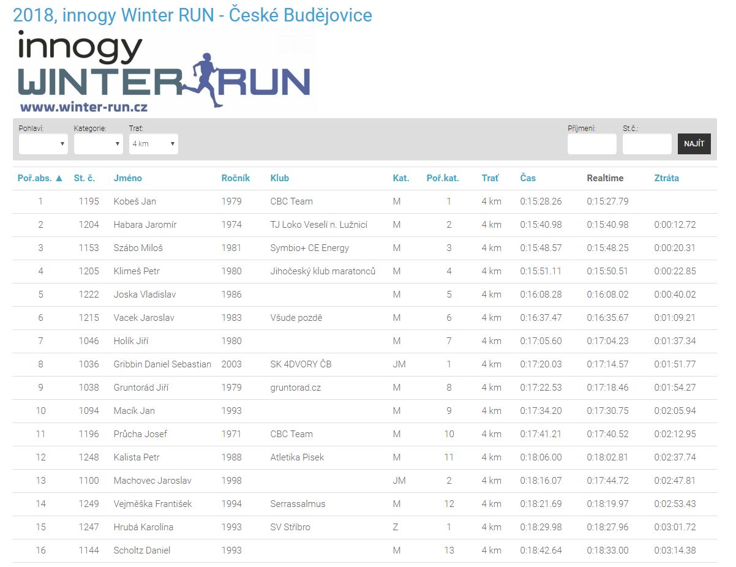The width and height of the screenshot is (736, 567).
Task: Click the St.č. search field
Action: click(647, 144)
